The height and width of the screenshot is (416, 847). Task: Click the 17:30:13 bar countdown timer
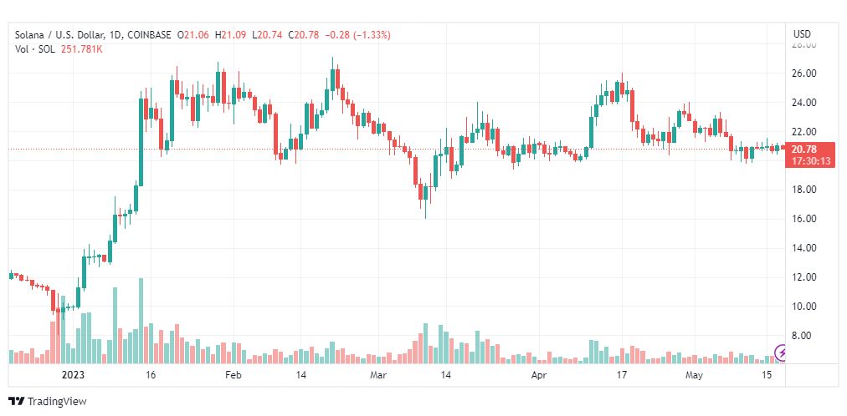(x=804, y=160)
